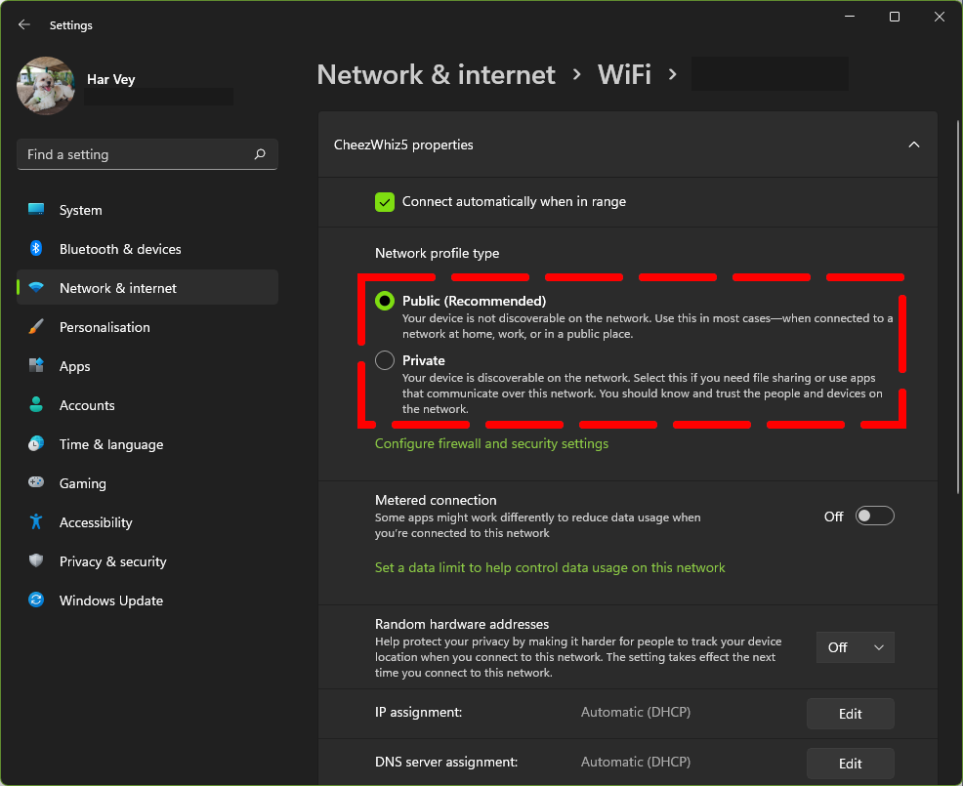The height and width of the screenshot is (786, 963).
Task: Edit DNS server assignment
Action: point(850,764)
